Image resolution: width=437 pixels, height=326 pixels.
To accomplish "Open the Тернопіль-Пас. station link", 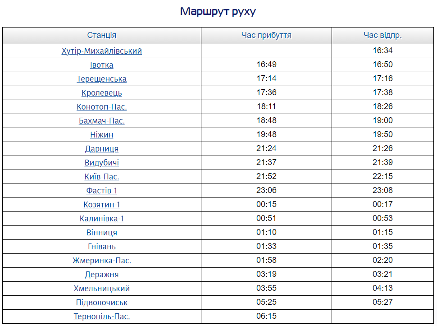I will (101, 317).
